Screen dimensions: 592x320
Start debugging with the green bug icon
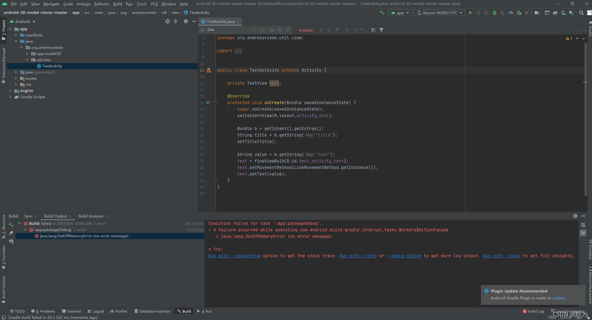[x=495, y=13]
